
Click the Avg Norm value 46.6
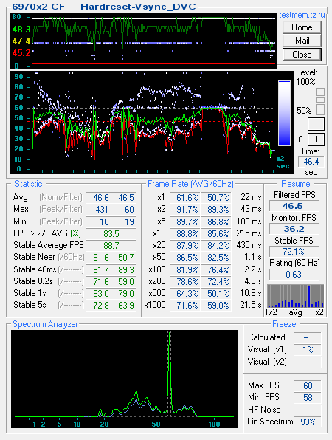98,198
